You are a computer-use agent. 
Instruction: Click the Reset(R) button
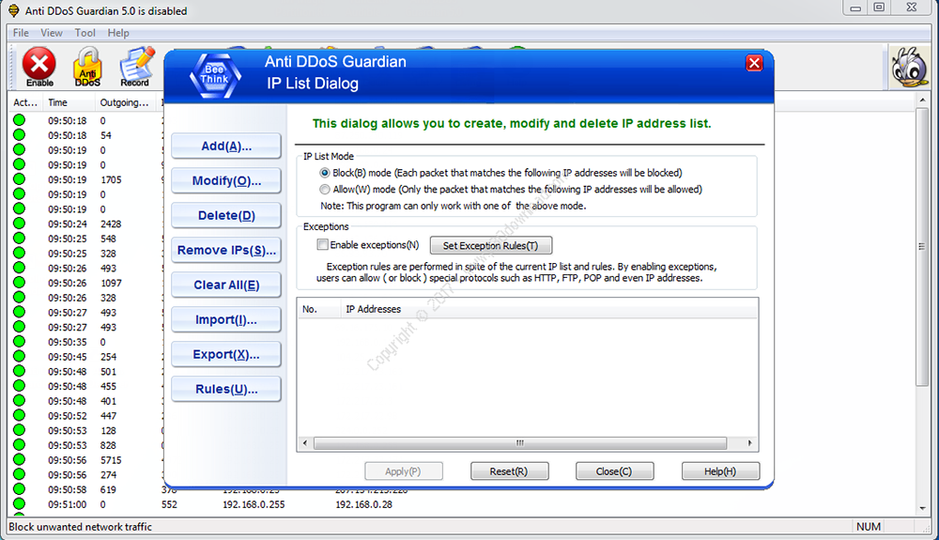(x=509, y=471)
